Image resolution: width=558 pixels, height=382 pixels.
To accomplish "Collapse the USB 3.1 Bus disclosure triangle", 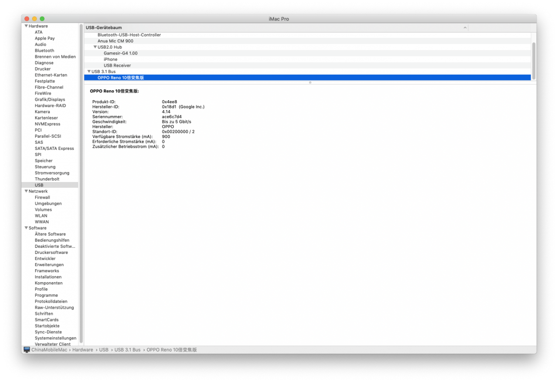I will pyautogui.click(x=89, y=71).
